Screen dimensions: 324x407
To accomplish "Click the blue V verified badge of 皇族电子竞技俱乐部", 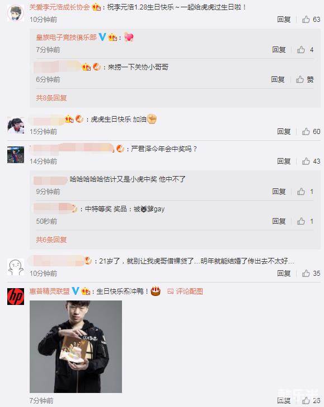I will click(102, 37).
